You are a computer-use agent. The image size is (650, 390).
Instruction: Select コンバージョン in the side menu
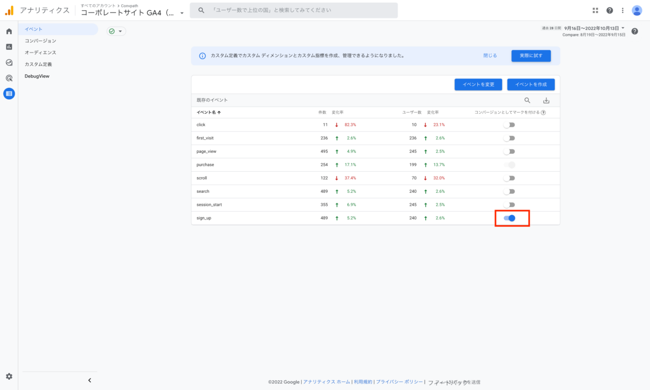tap(40, 41)
